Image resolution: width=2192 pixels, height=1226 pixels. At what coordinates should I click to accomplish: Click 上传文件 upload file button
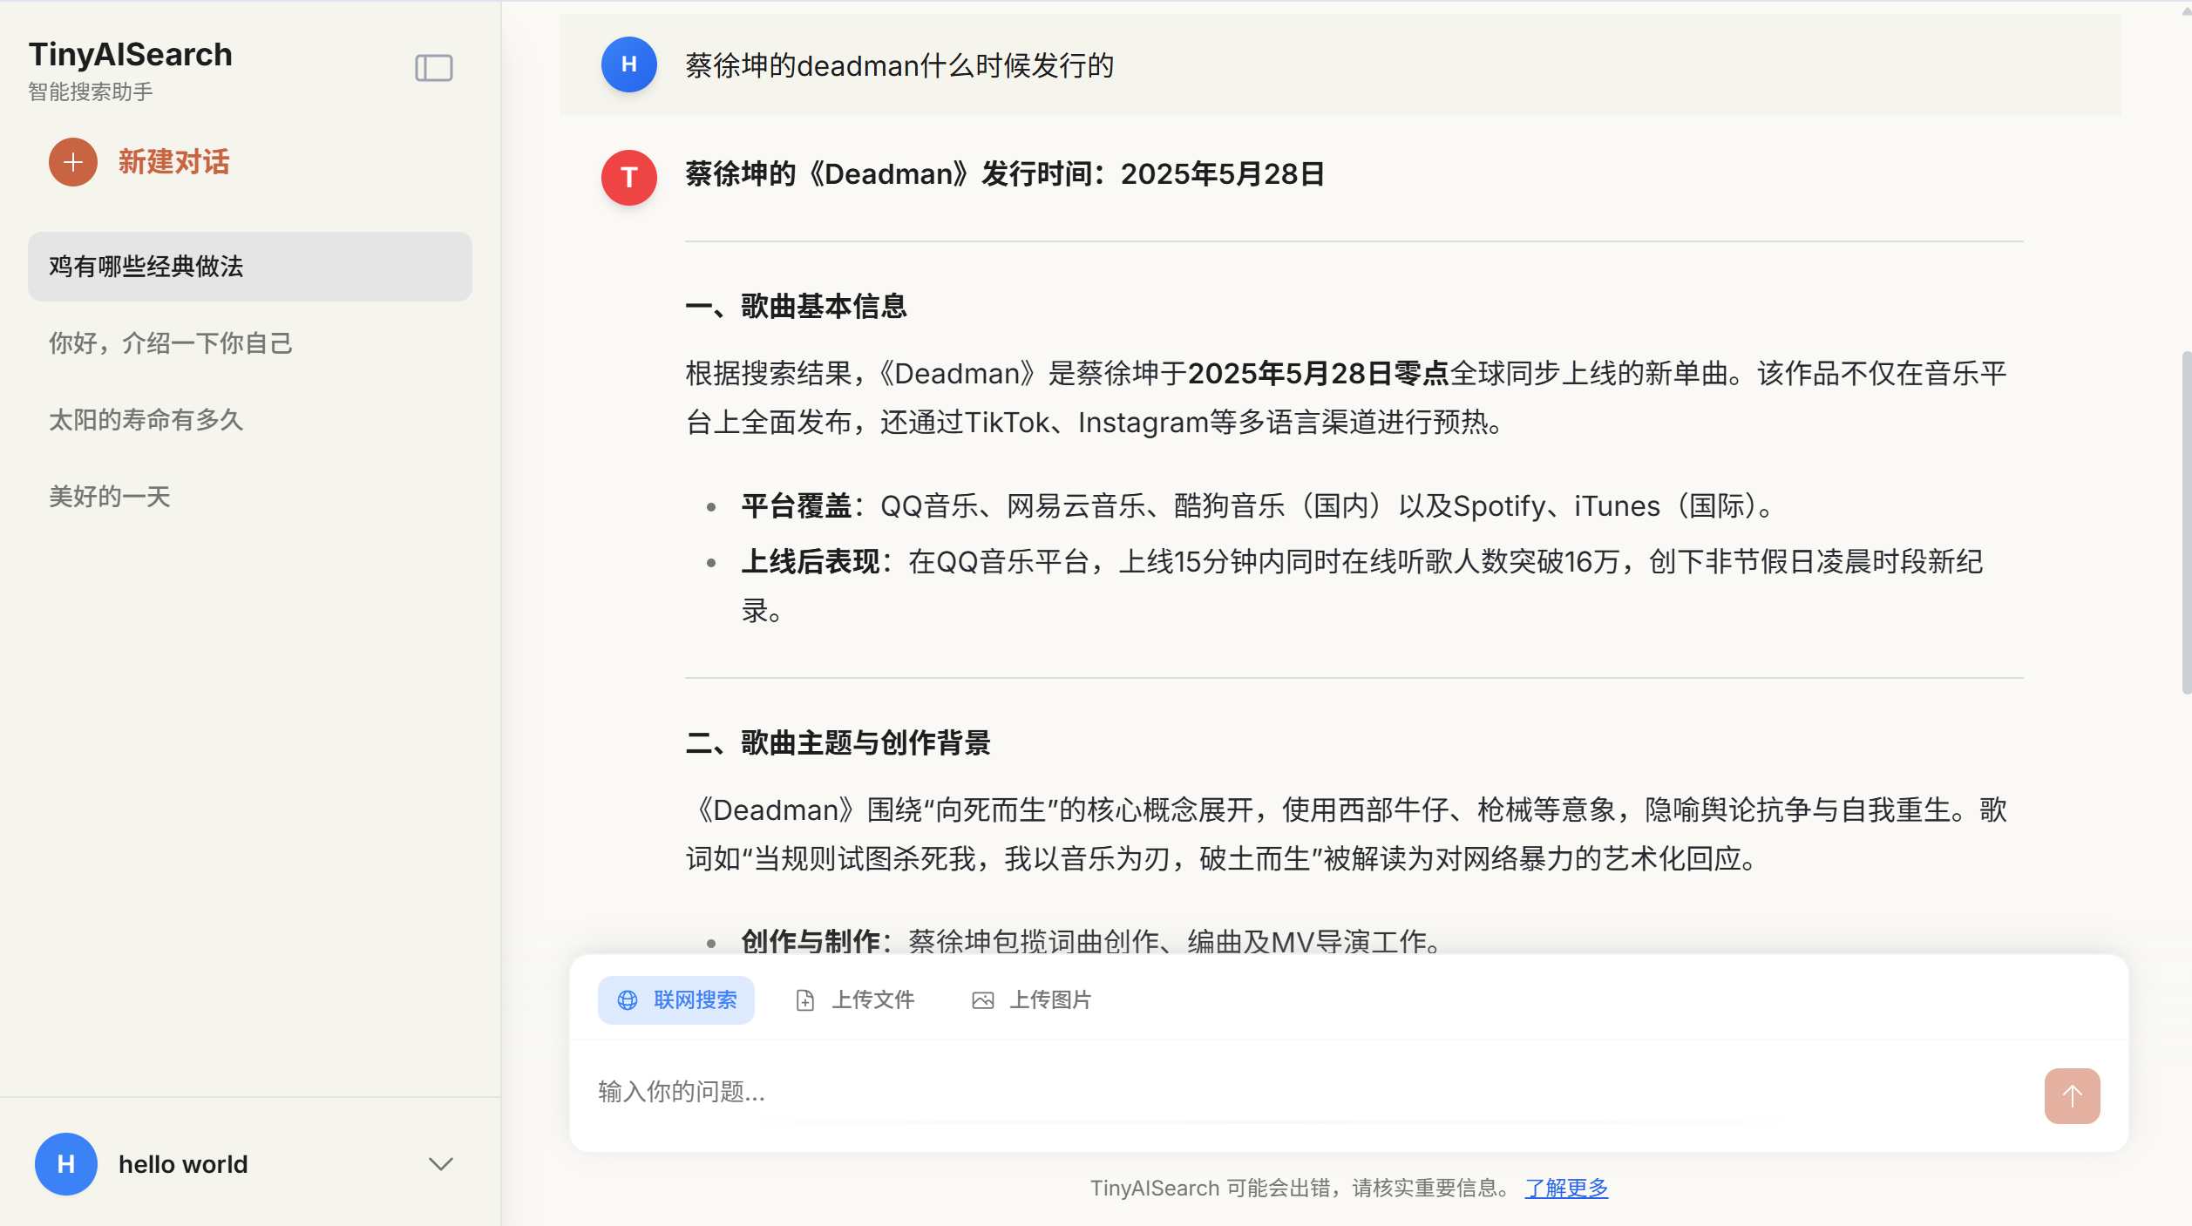[872, 1000]
